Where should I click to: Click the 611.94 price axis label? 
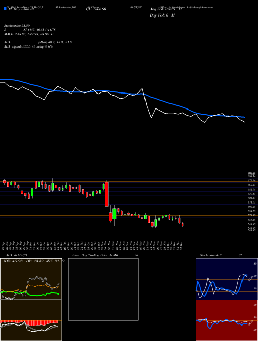[x=251, y=202]
